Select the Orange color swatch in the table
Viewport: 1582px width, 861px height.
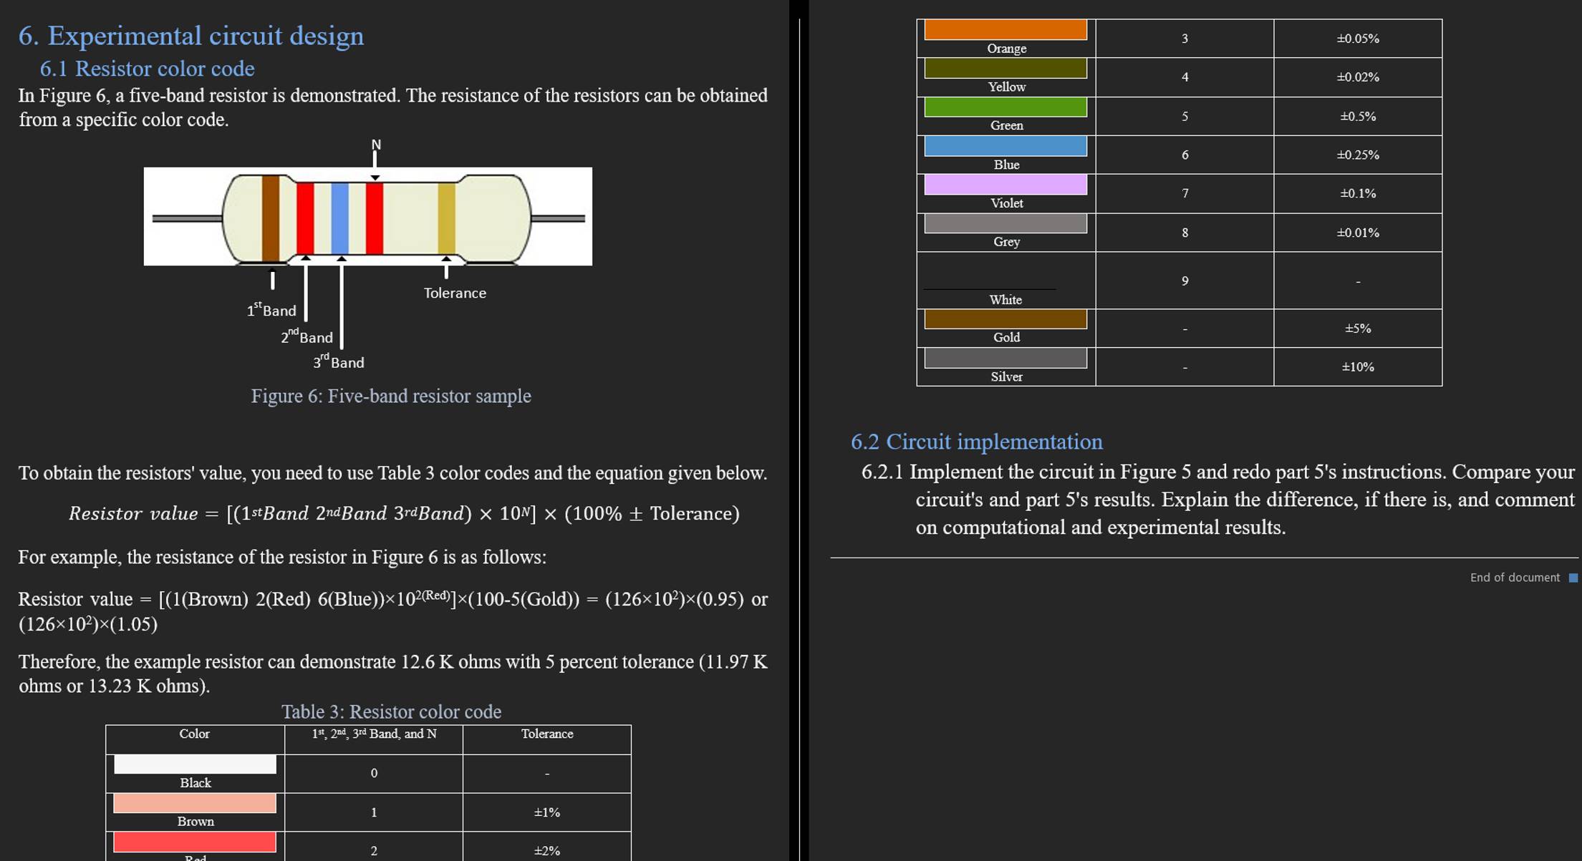pyautogui.click(x=1005, y=29)
